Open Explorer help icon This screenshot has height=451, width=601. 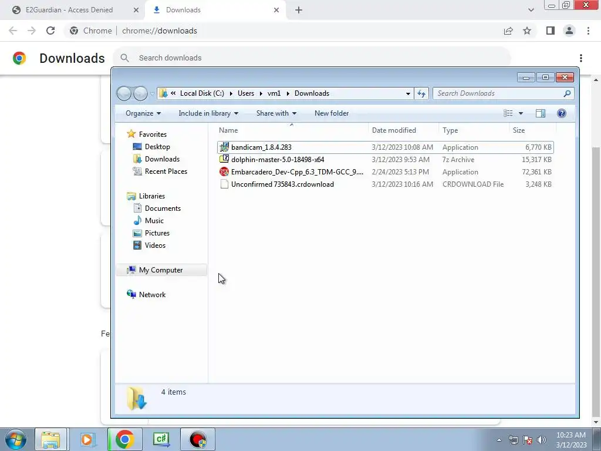pyautogui.click(x=562, y=113)
